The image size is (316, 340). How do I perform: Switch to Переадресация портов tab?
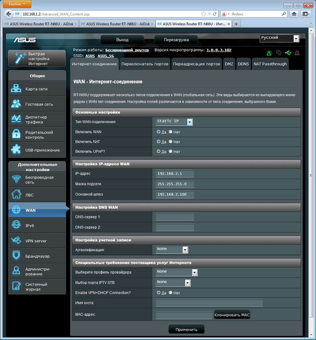pyautogui.click(x=197, y=64)
